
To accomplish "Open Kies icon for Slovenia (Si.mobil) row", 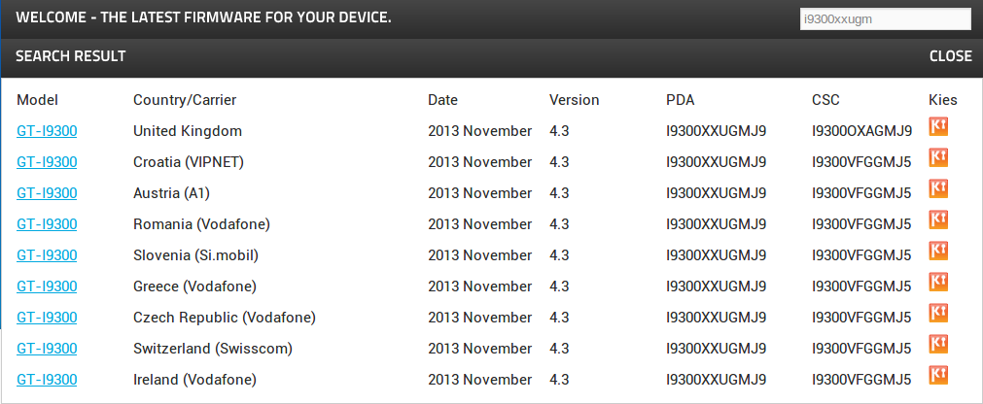I will click(938, 251).
